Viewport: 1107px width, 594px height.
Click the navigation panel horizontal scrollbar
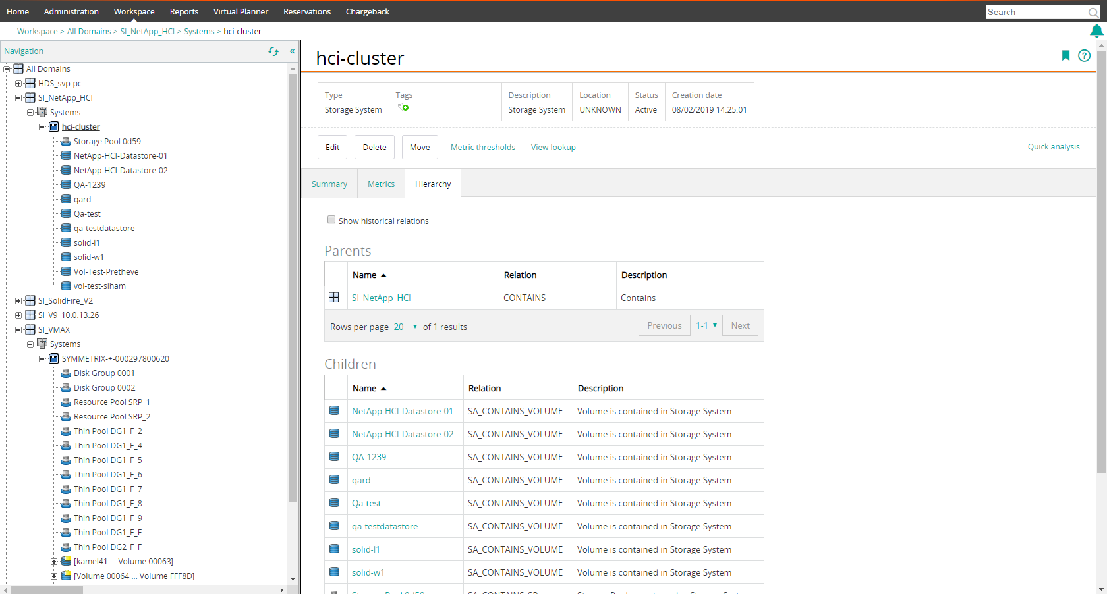[47, 590]
